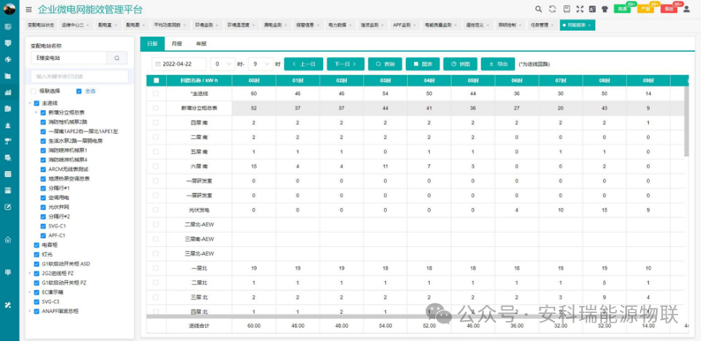The height and width of the screenshot is (342, 701).
Task: Toggle the 全选 checkbox
Action: coord(79,91)
